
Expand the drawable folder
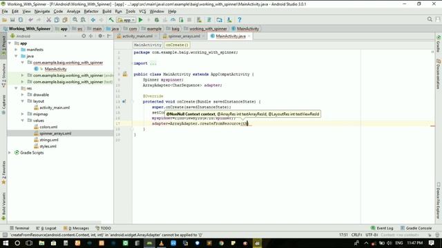coord(23,95)
